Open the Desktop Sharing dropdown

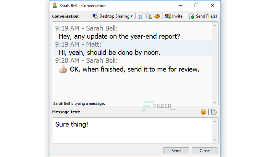[x=113, y=16]
